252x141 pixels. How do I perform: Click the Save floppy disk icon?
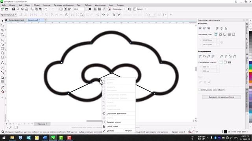coord(14,9)
